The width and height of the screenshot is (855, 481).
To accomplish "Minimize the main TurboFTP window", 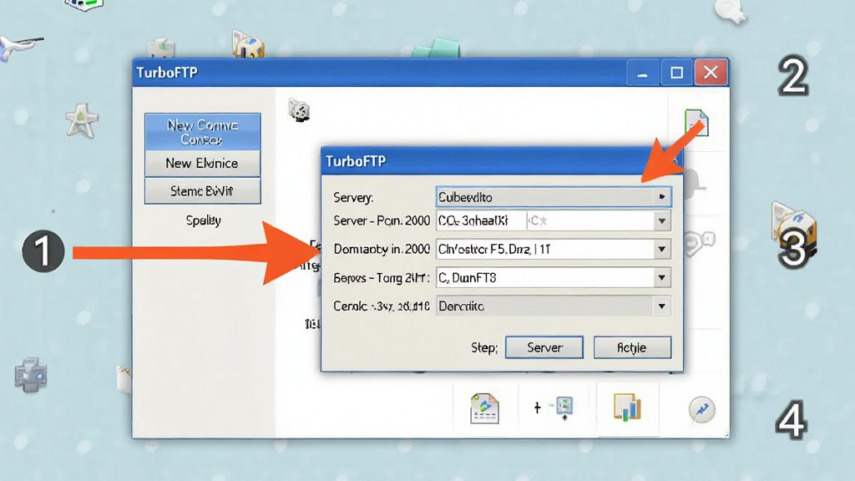I will click(x=643, y=72).
